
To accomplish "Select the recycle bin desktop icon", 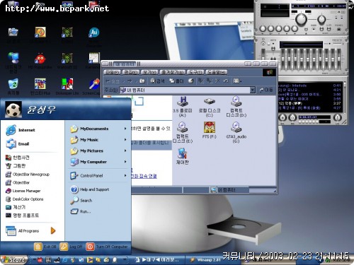I will click(13, 86).
